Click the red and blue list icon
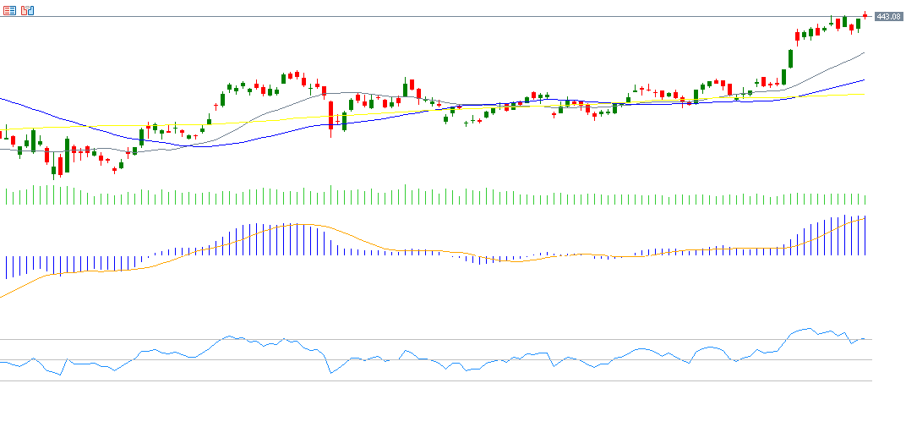The height and width of the screenshot is (427, 906). pyautogui.click(x=9, y=10)
